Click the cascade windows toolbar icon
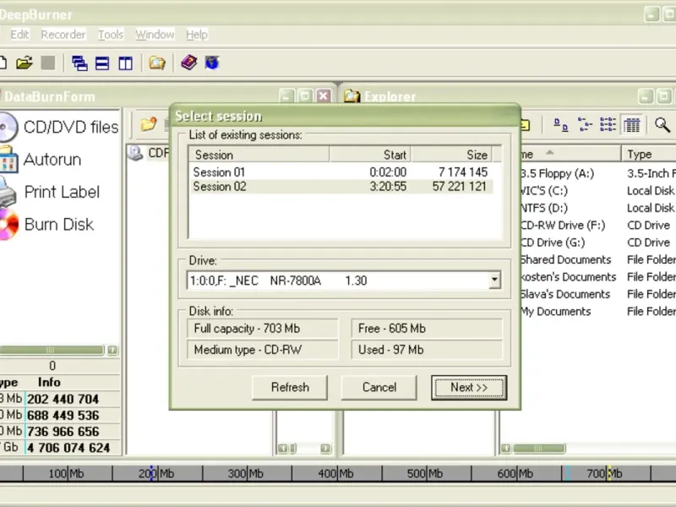 [79, 63]
